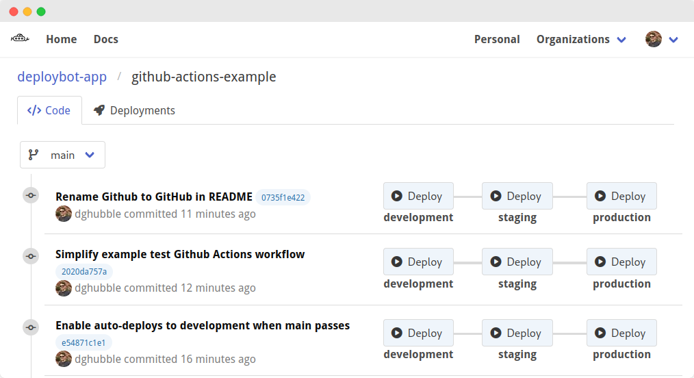Image resolution: width=694 pixels, height=378 pixels.
Task: Click dghubble avatar on 12 minutes ago commit
Action: (63, 288)
